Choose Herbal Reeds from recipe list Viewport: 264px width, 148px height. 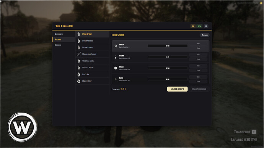click(x=92, y=68)
